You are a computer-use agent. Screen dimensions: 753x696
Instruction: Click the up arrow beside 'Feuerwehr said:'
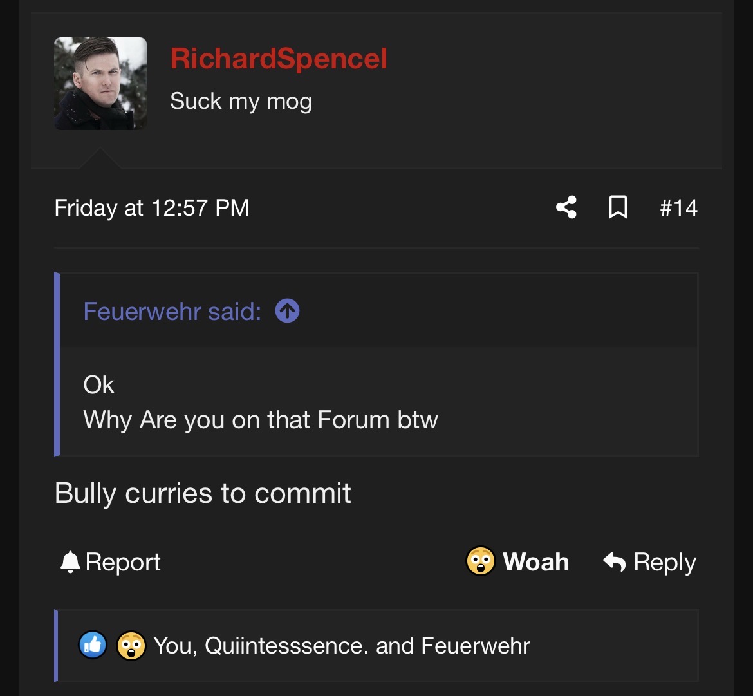[287, 312]
